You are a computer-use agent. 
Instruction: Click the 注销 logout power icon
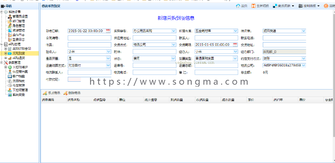coord(326,6)
